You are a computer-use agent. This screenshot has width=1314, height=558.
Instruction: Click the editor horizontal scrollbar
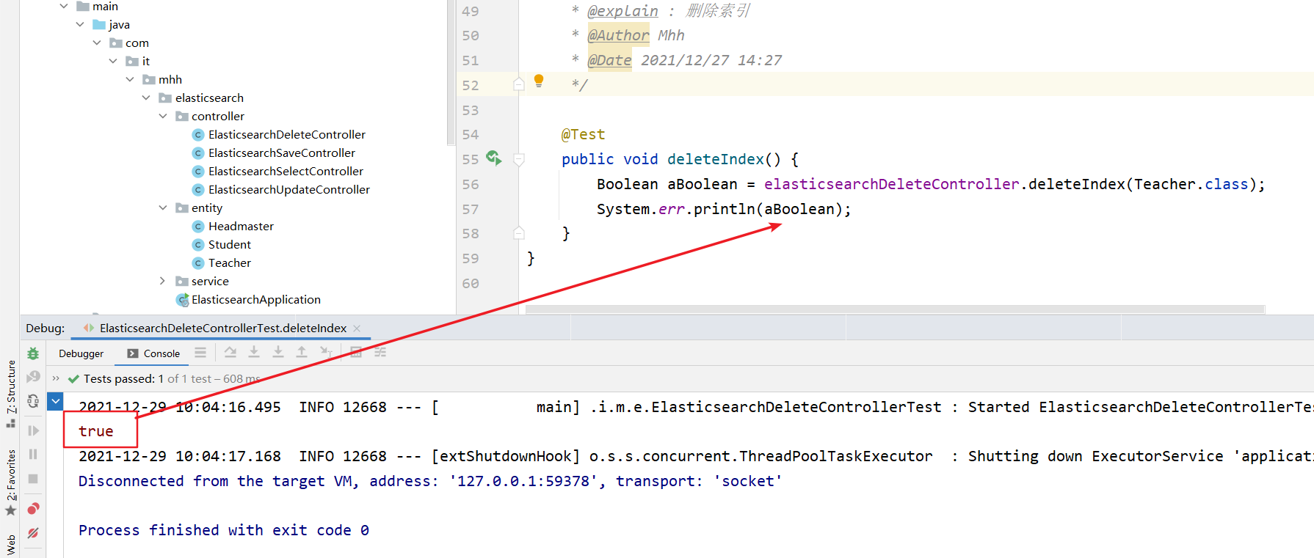point(895,309)
